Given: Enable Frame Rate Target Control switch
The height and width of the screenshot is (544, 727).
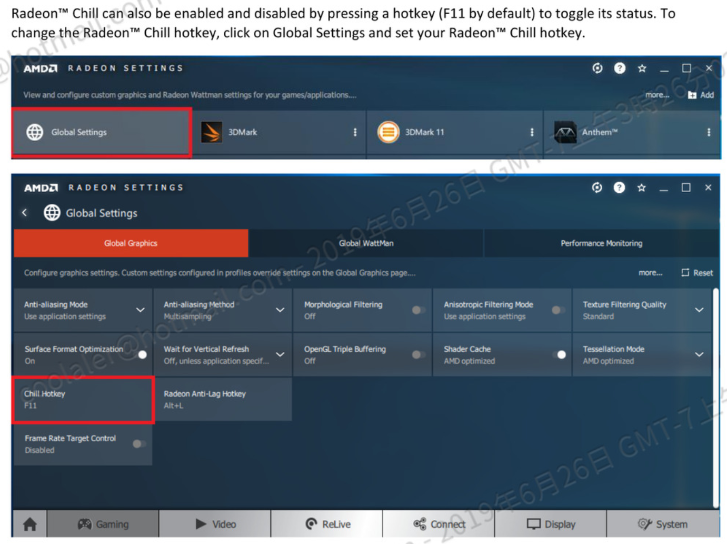Looking at the screenshot, I should click(139, 444).
